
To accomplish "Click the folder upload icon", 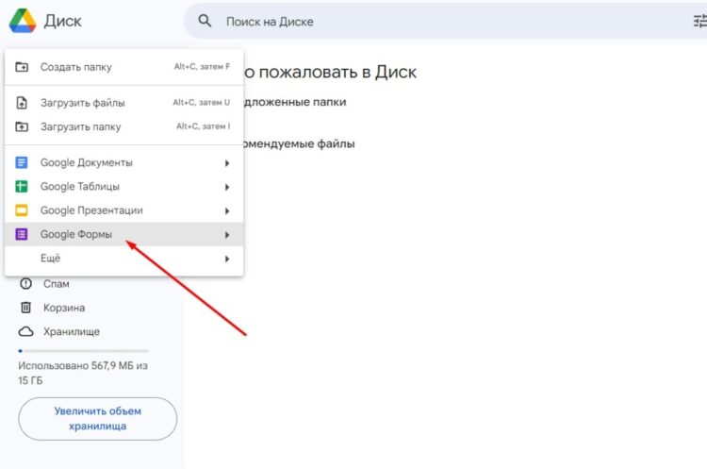I will pos(22,126).
